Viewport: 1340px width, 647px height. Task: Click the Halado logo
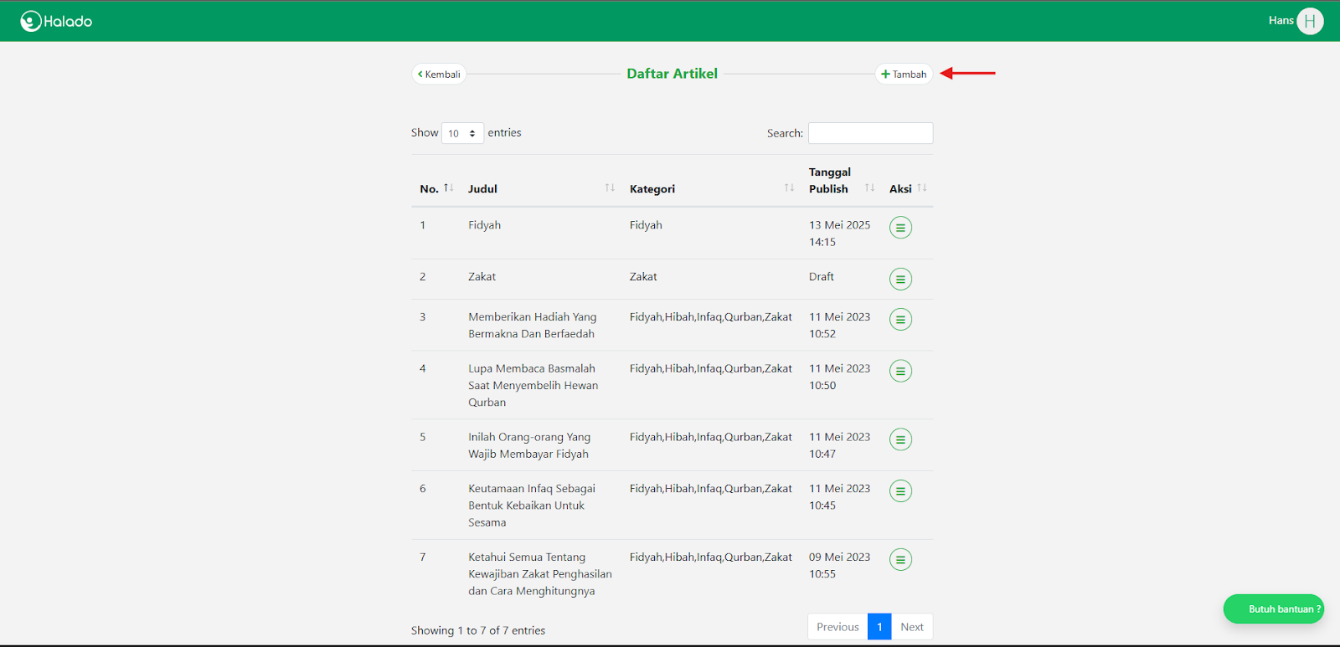tap(56, 21)
